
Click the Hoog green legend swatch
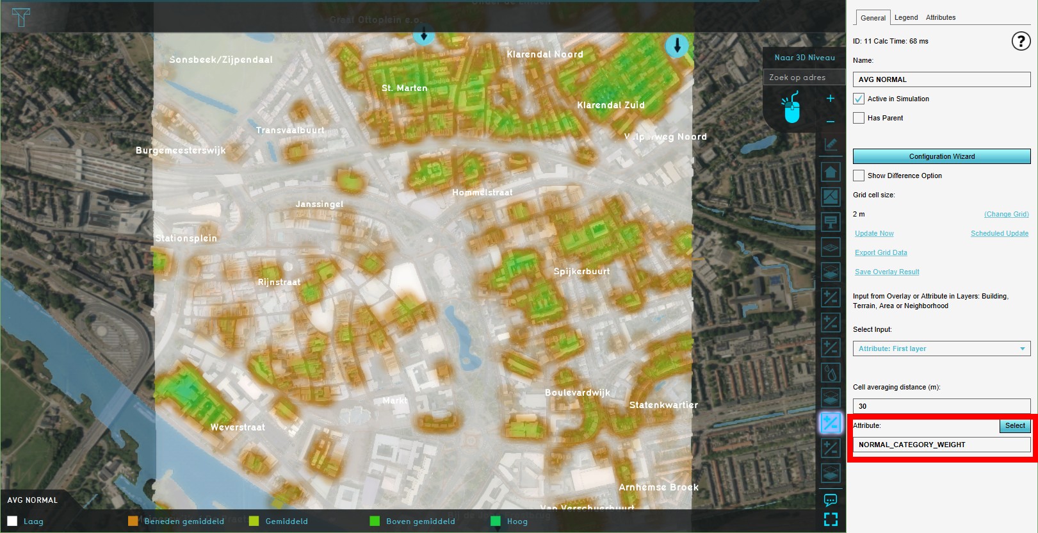click(495, 521)
